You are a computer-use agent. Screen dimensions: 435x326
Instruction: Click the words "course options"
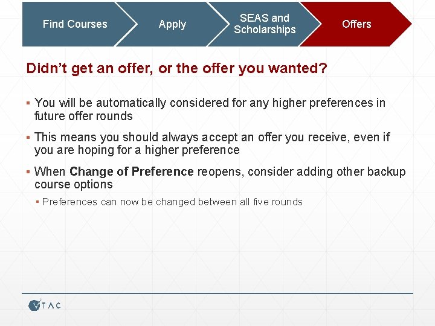pyautogui.click(x=74, y=185)
